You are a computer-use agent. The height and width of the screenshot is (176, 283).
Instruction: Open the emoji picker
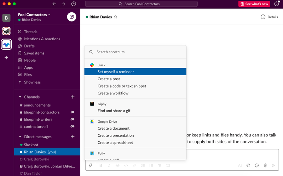point(257,165)
